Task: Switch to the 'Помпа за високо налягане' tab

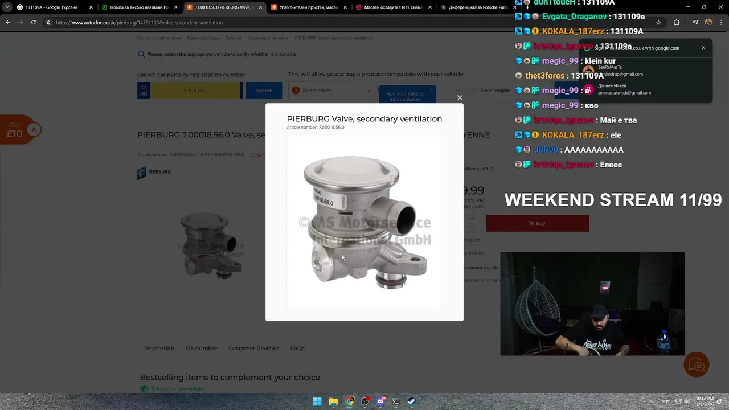Action: [x=139, y=7]
